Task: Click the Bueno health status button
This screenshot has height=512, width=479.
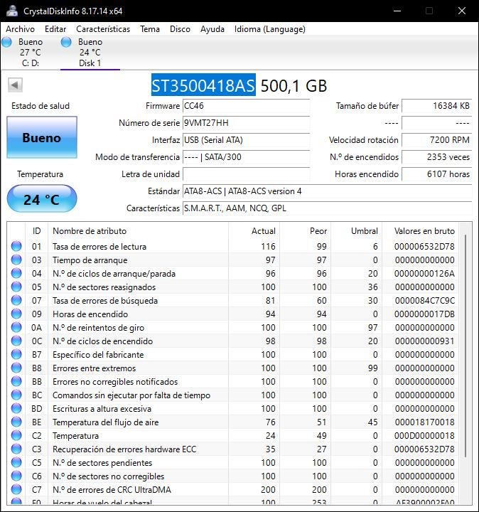Action: coord(42,137)
